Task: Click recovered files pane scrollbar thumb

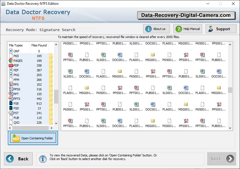Action: coord(230,90)
